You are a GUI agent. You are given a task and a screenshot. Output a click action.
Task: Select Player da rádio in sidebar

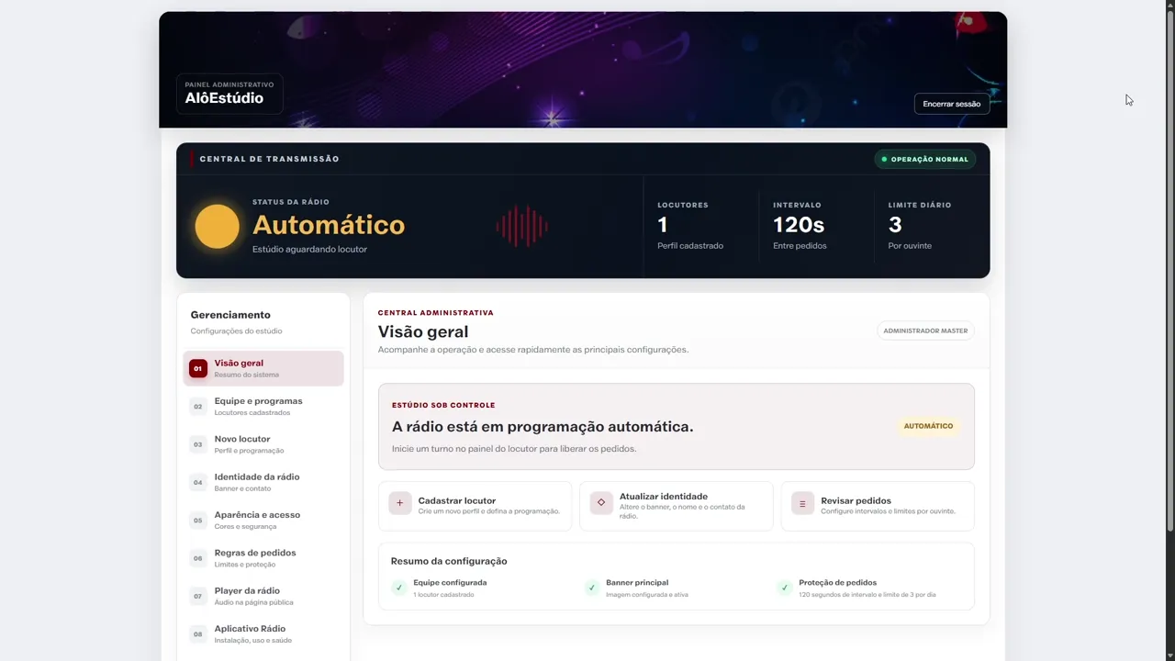[x=263, y=596]
